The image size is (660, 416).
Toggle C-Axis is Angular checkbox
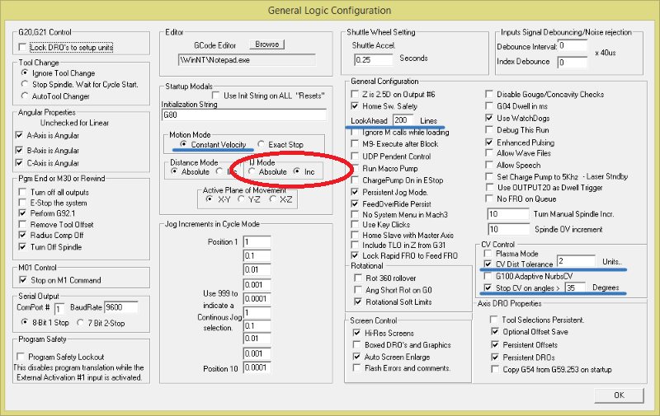[19, 162]
